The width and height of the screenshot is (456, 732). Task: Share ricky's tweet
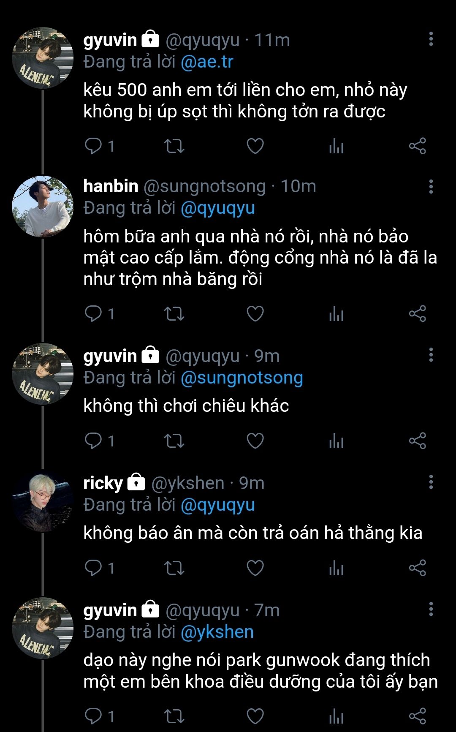417,568
